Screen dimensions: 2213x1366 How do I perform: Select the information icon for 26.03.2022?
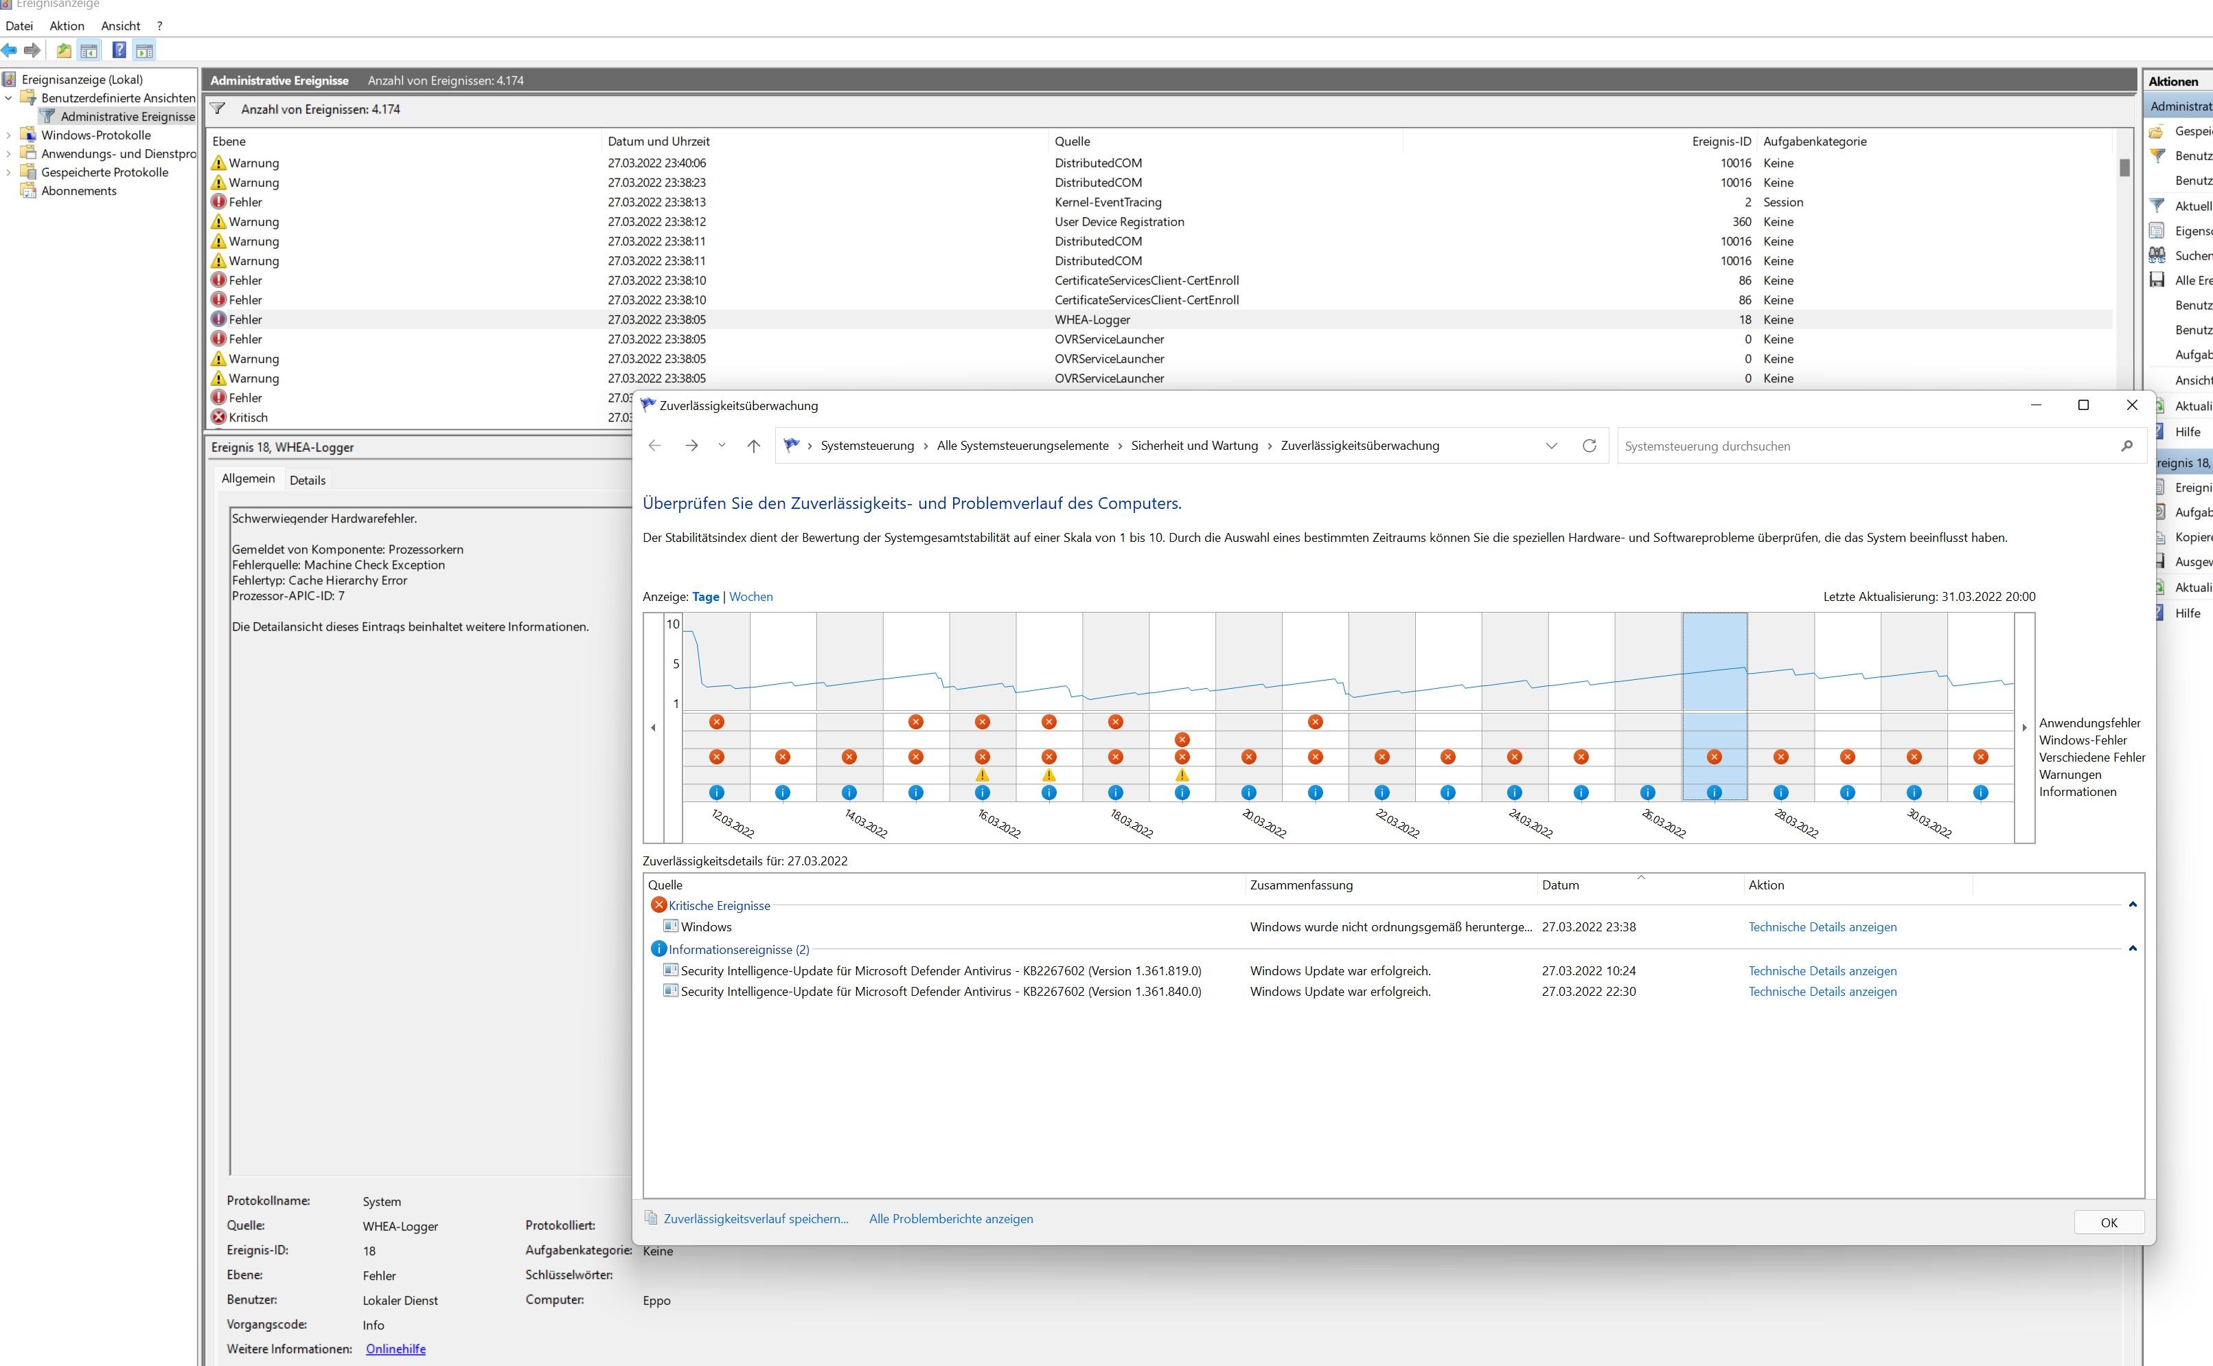(x=1647, y=793)
